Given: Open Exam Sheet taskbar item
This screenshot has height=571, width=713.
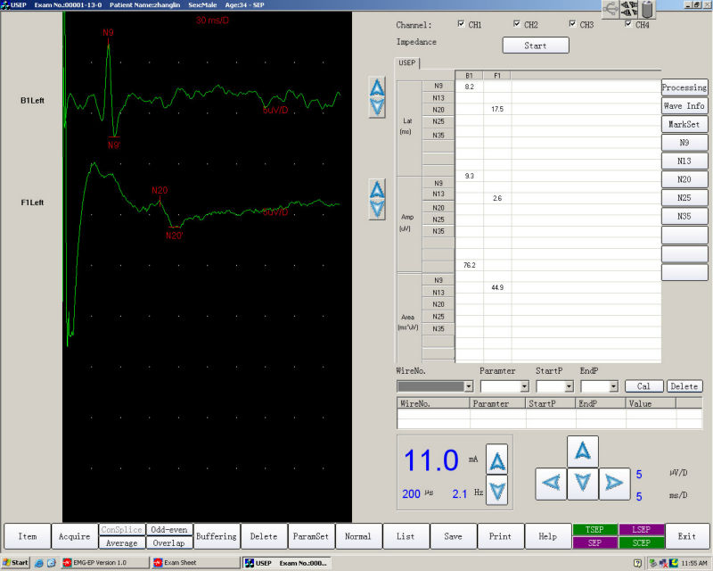Looking at the screenshot, I should click(195, 563).
